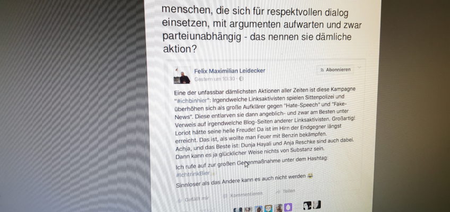Click the RSS icon inside the Abonnieren button
Screen dimensions: 450x212
click(322, 69)
